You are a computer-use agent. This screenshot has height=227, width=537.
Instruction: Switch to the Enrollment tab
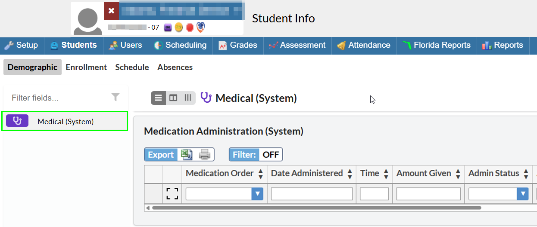(x=86, y=67)
